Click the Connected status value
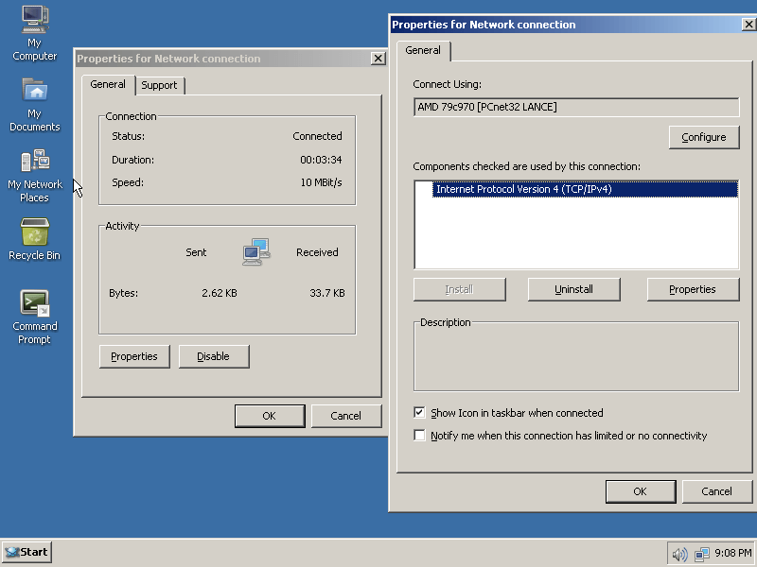This screenshot has width=757, height=567. pos(317,136)
